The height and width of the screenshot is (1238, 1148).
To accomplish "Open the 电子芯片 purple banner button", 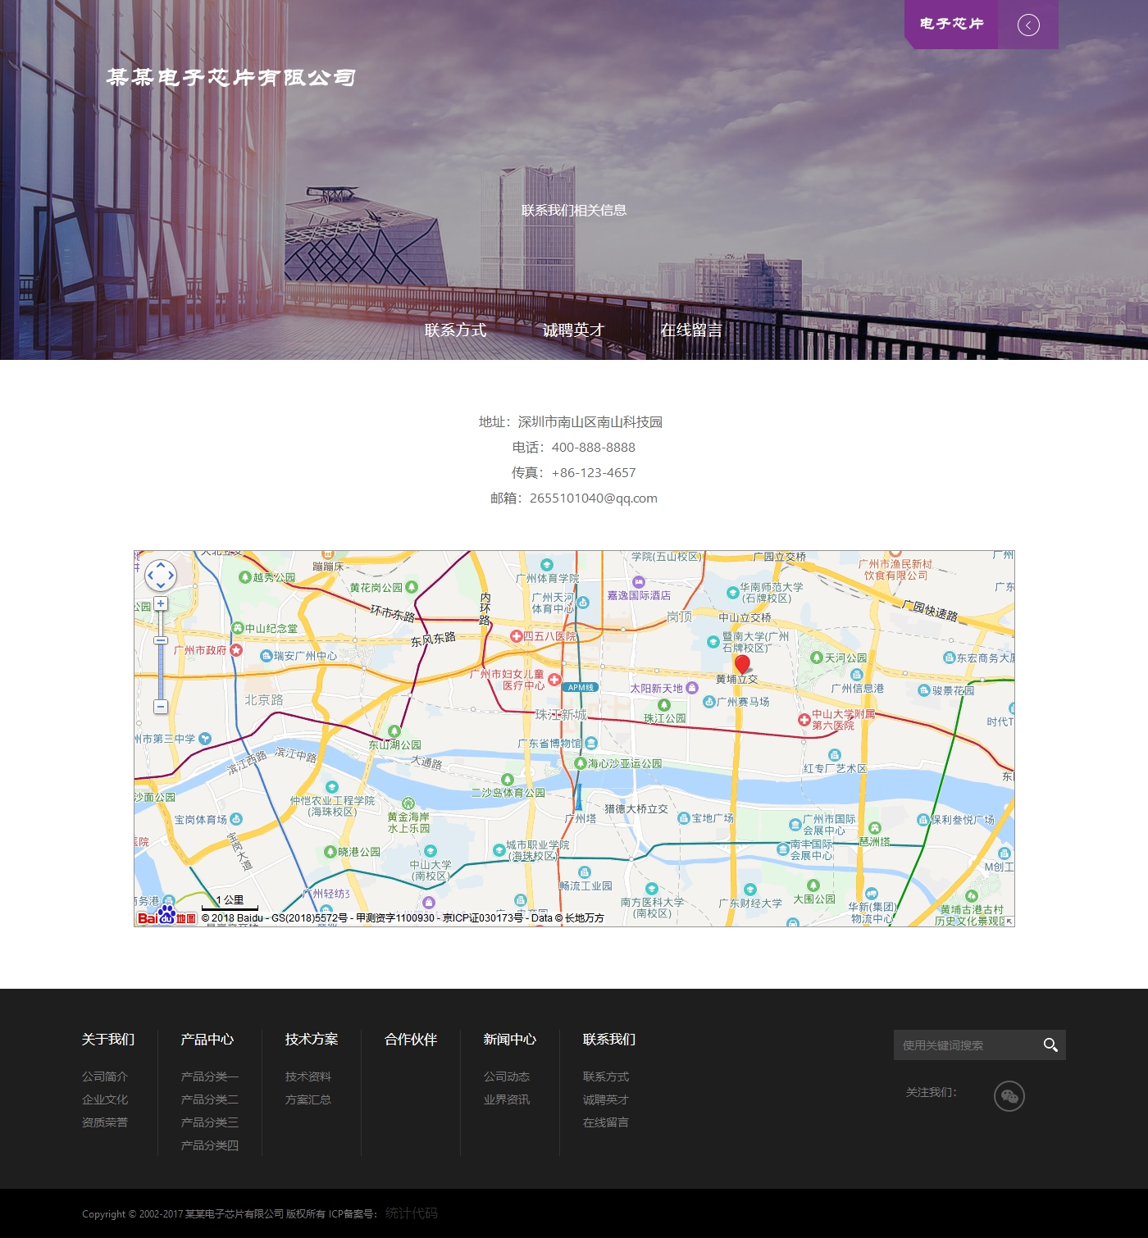I will (951, 24).
